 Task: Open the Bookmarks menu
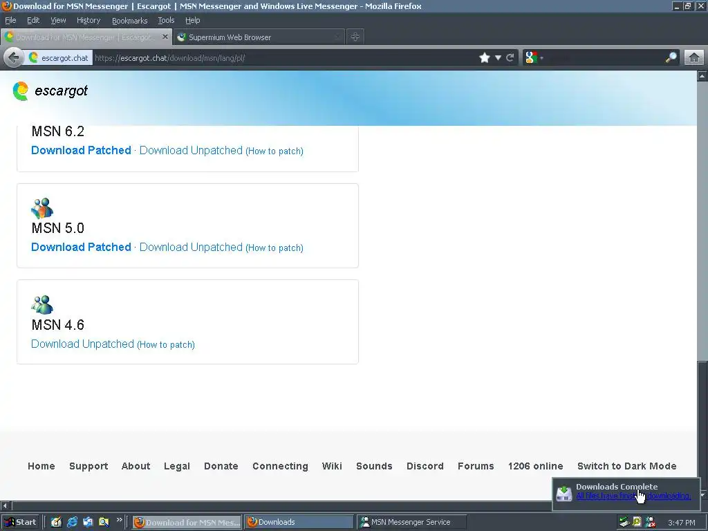[129, 20]
